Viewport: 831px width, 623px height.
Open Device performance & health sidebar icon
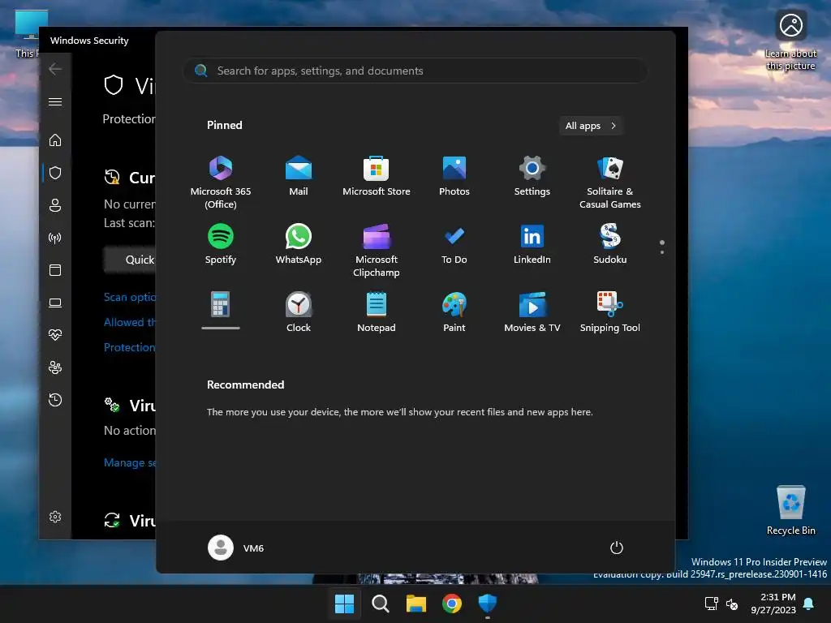[55, 335]
